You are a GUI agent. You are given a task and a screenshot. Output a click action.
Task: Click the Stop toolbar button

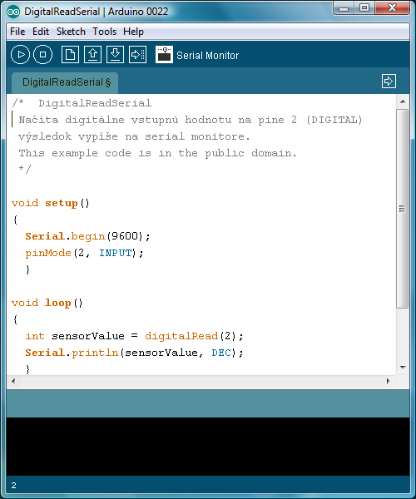[43, 55]
